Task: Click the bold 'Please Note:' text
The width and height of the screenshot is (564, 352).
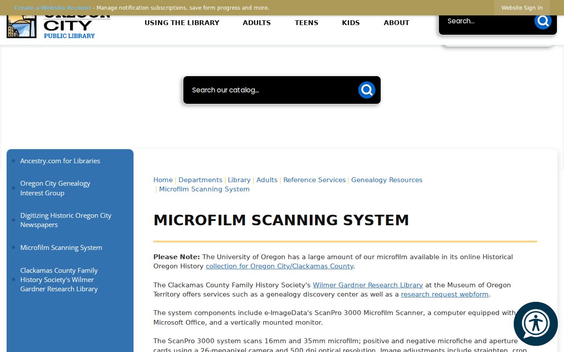Action: coord(177,257)
